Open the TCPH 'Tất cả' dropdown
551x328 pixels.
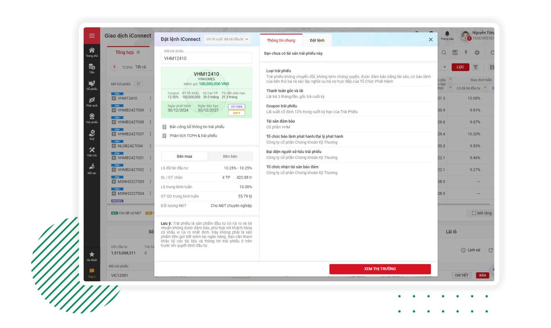pyautogui.click(x=140, y=67)
